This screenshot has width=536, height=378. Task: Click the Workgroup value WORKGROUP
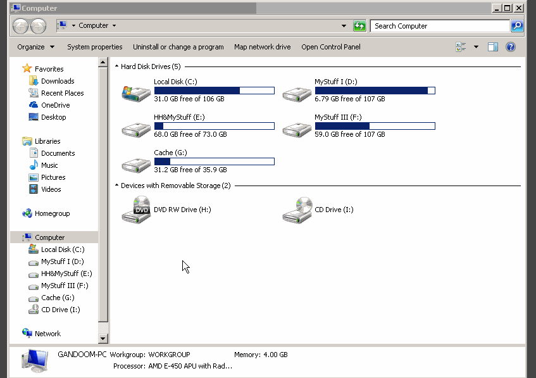(169, 355)
